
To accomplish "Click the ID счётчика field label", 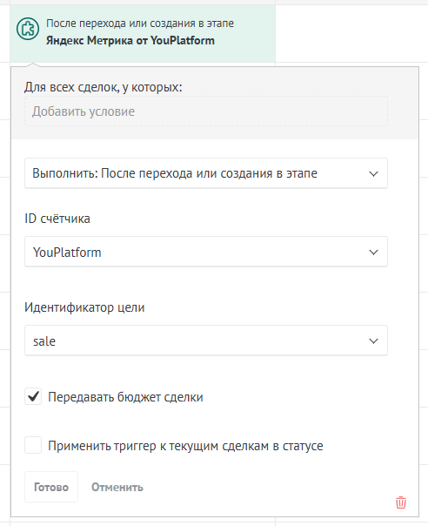I will point(57,219).
